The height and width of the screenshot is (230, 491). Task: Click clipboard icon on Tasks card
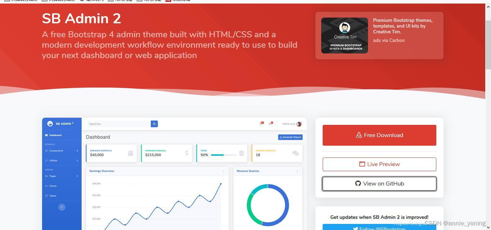(241, 153)
